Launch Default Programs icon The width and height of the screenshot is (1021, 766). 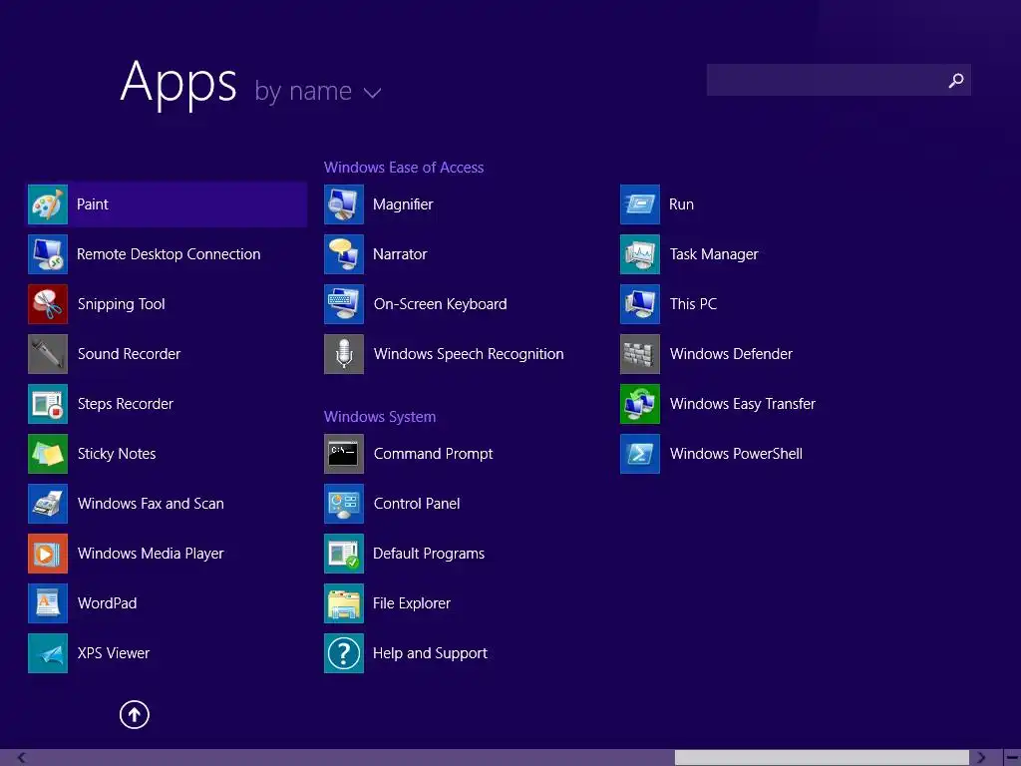(344, 554)
